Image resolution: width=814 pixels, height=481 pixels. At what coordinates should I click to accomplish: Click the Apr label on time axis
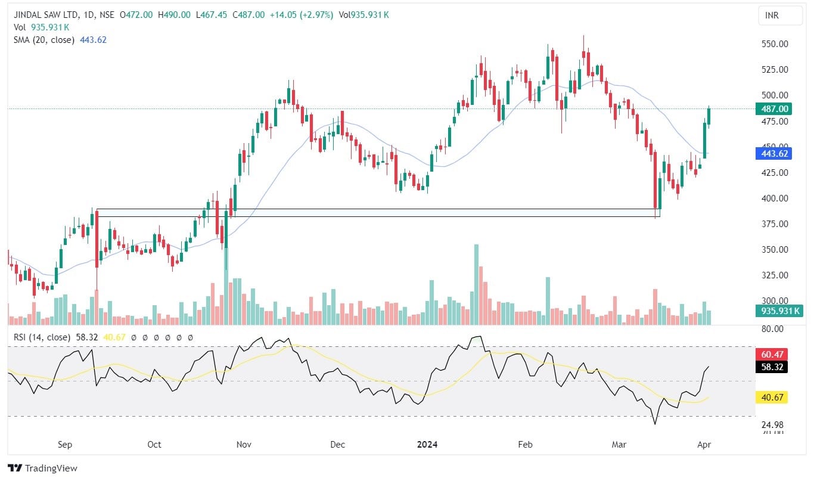[706, 445]
